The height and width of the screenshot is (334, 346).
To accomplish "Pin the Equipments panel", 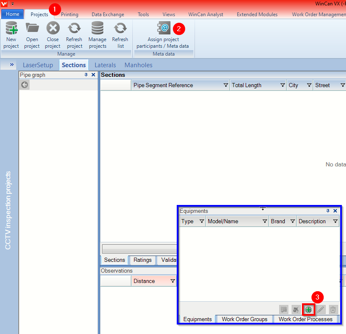I will [x=328, y=211].
